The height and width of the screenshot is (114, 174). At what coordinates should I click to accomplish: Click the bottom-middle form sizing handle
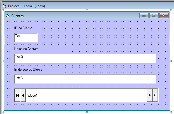click(87, 112)
